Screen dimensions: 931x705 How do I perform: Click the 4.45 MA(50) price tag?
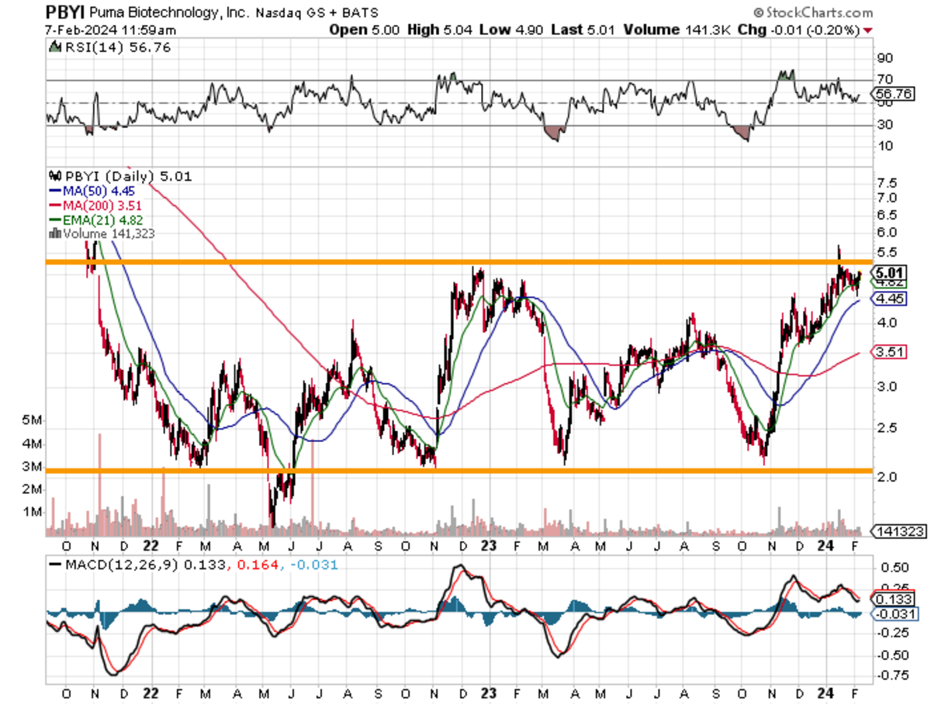click(888, 299)
